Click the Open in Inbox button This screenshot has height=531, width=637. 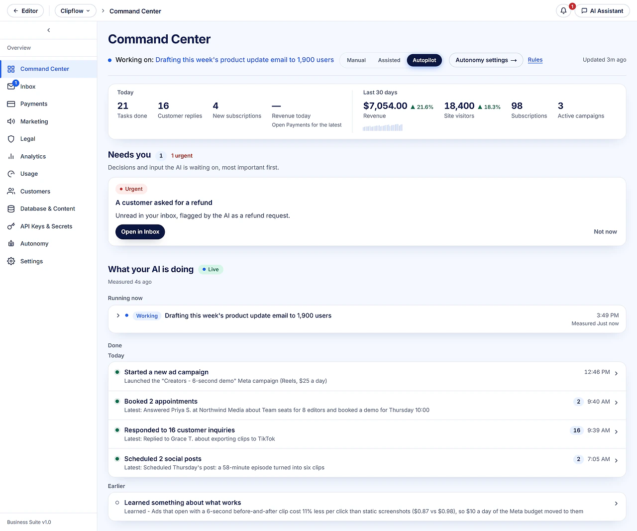[140, 232]
